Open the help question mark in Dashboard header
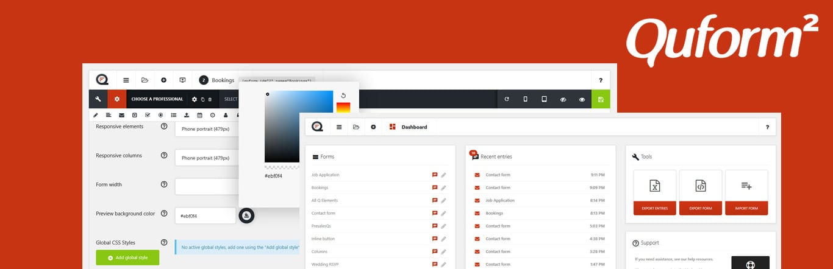The width and height of the screenshot is (833, 269). click(x=767, y=127)
